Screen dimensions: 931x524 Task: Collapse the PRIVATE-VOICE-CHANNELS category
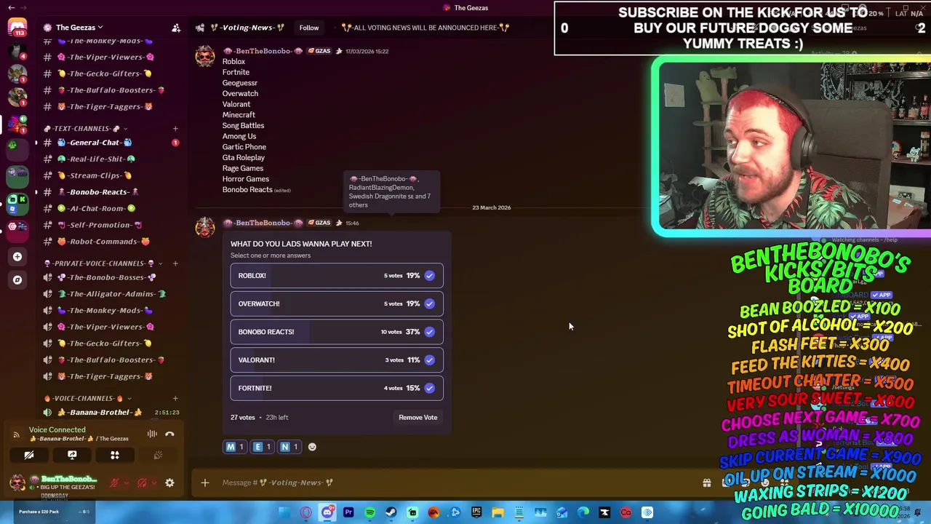(103, 263)
